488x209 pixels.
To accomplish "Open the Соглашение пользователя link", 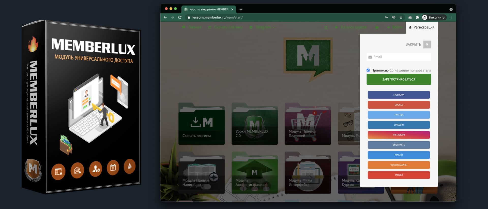I will [x=410, y=70].
